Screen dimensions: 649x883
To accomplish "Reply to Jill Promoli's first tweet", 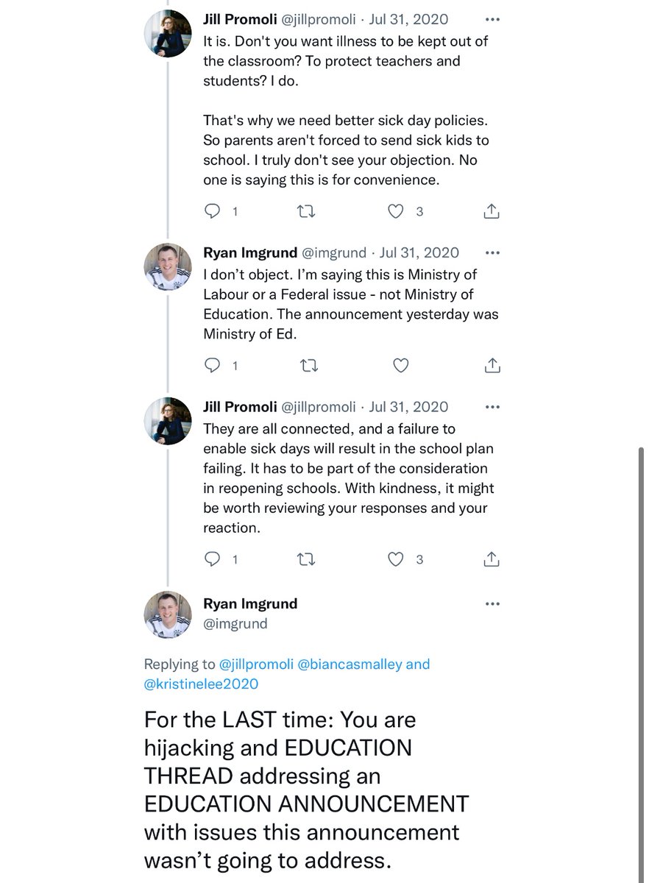I will (212, 211).
